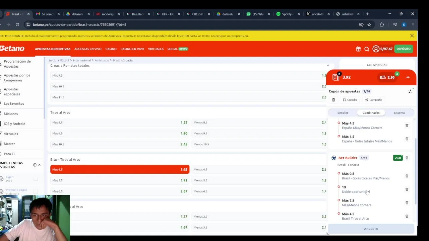
Task: Open betslip settings sliders icon
Action: click(410, 91)
